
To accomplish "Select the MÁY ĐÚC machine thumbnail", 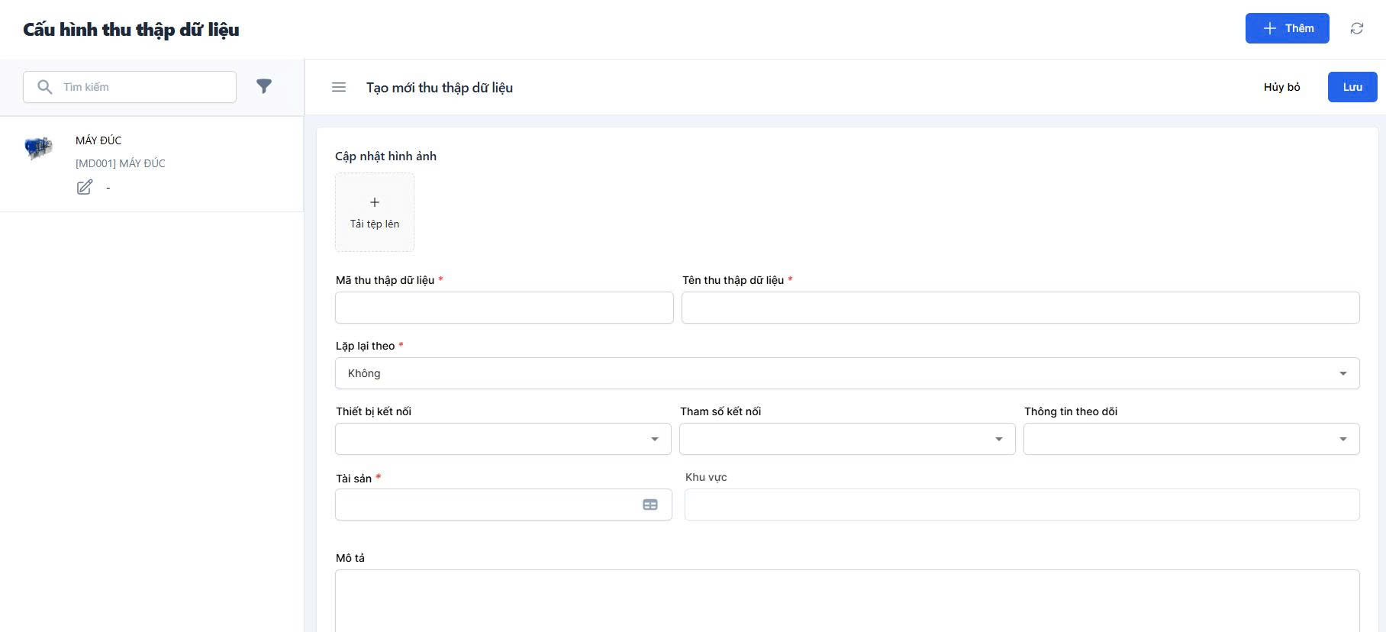I will (x=38, y=147).
